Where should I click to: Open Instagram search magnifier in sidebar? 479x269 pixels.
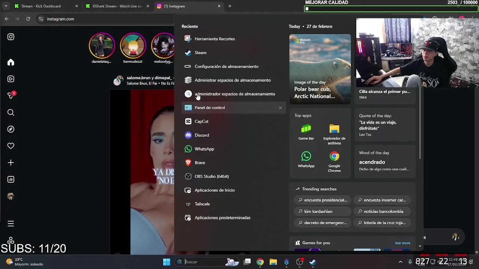tap(11, 112)
